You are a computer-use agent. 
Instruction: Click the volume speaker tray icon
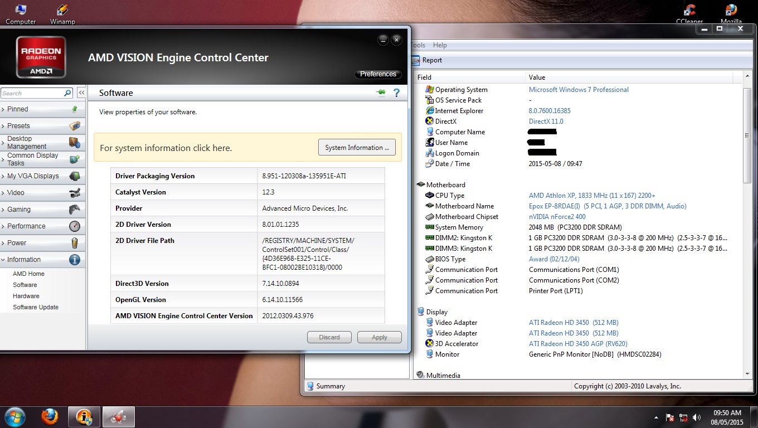697,417
